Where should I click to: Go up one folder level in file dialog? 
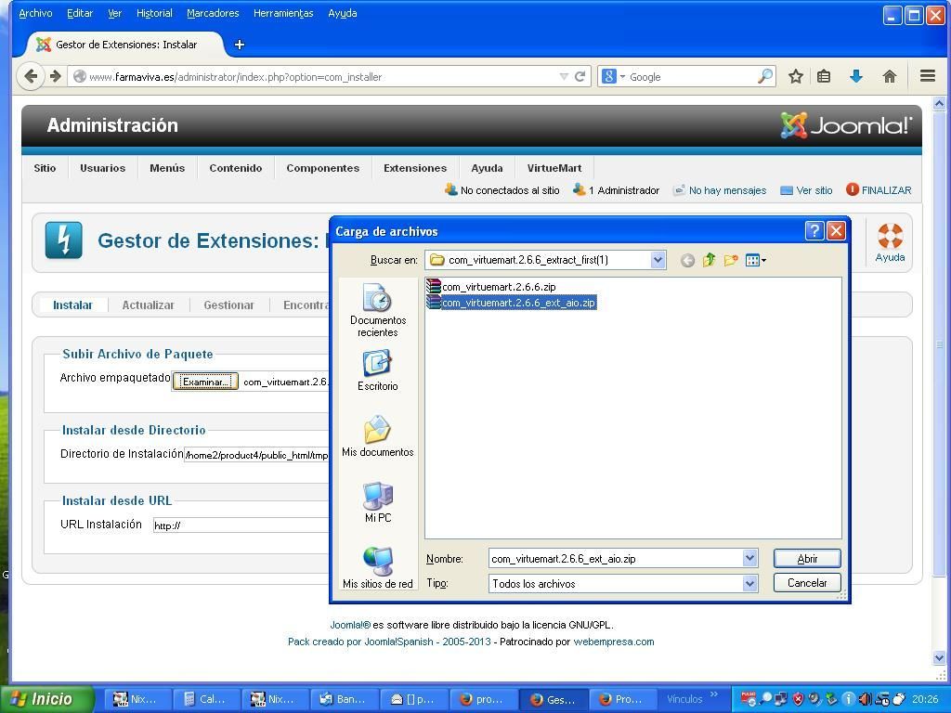coord(709,261)
